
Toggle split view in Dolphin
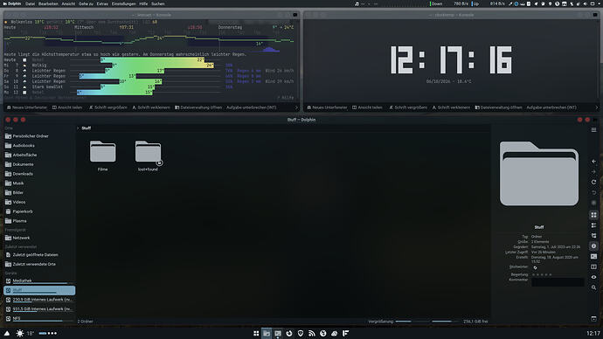tap(593, 266)
